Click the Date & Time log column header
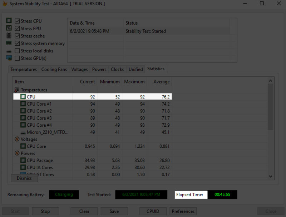 coord(95,23)
